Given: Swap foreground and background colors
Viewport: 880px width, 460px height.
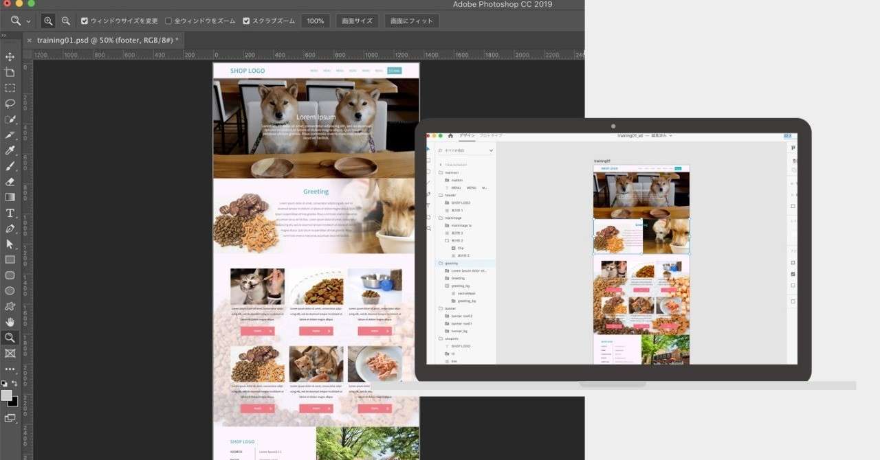Looking at the screenshot, I should pyautogui.click(x=14, y=384).
